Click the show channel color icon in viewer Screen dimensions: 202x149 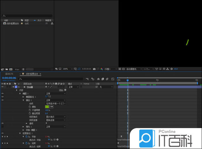101,69
